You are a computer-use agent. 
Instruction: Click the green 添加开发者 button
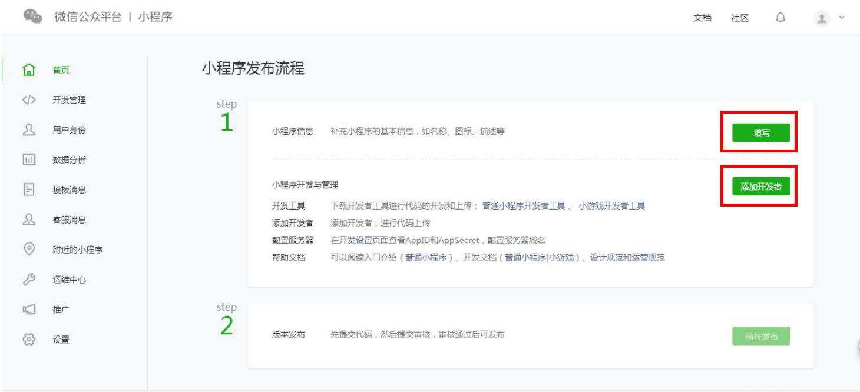point(761,187)
